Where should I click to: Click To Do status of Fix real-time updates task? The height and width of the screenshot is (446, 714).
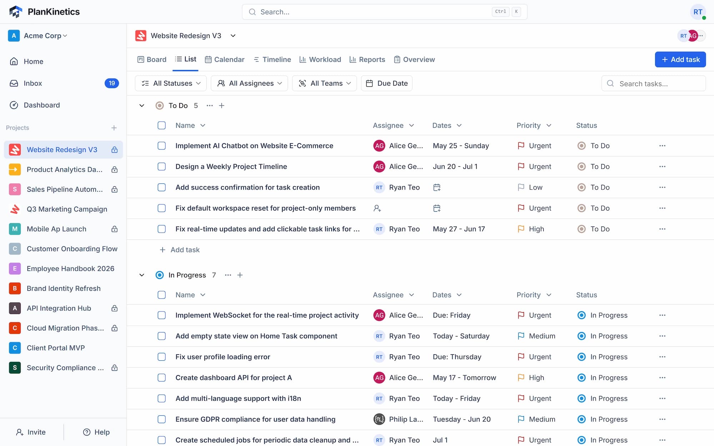pos(593,229)
